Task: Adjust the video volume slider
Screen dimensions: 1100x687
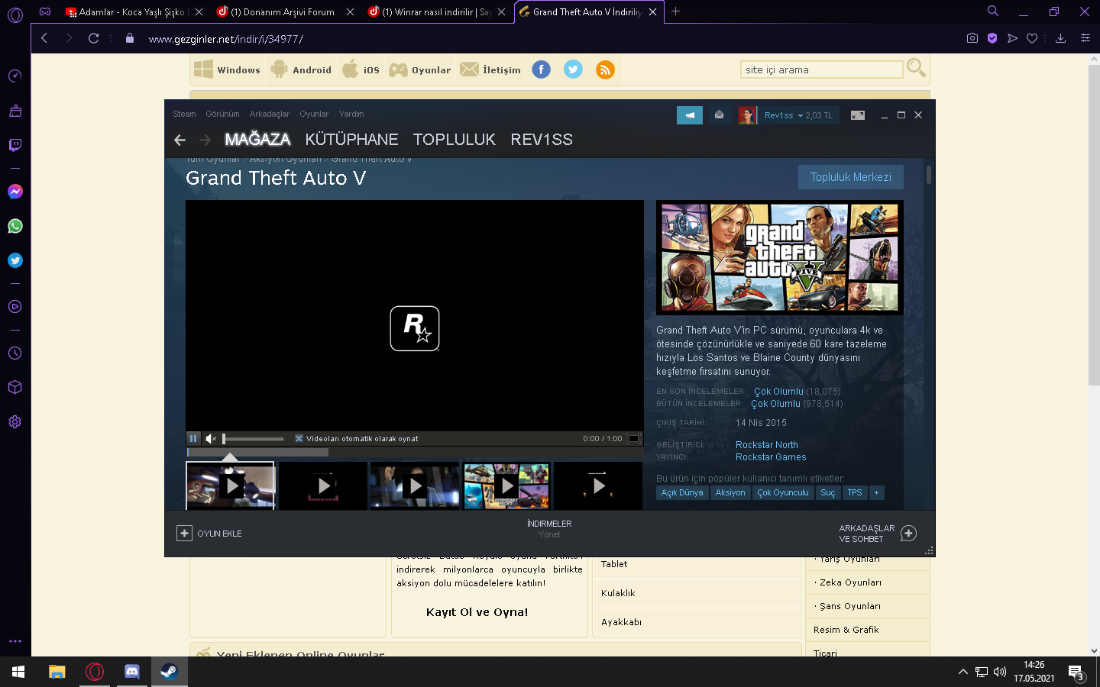Action: point(254,439)
